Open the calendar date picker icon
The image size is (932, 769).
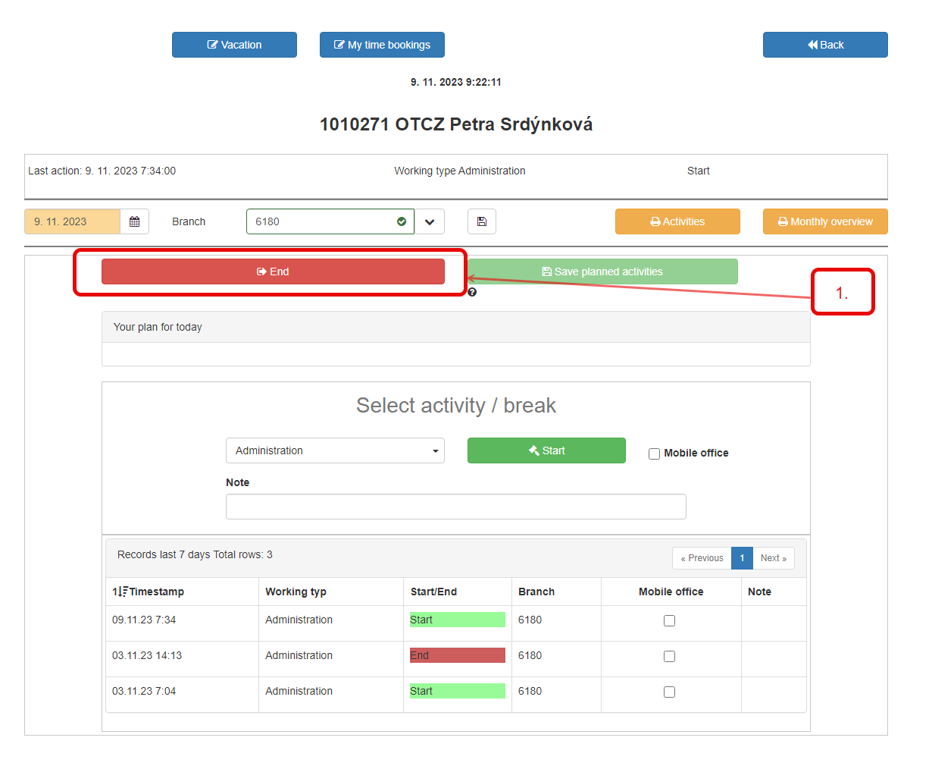tap(134, 221)
